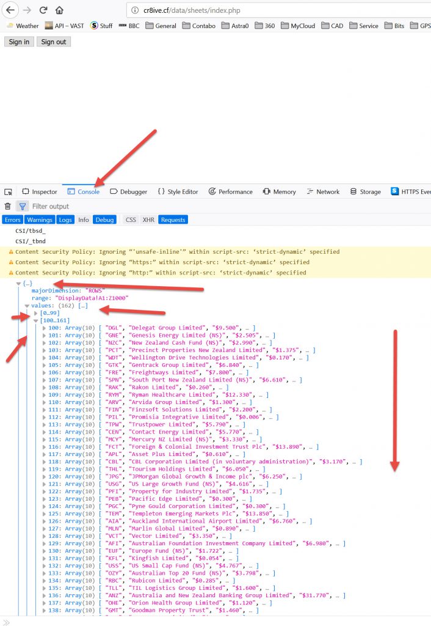Go to the browser home page icon
This screenshot has width=431, height=626.
(59, 10)
